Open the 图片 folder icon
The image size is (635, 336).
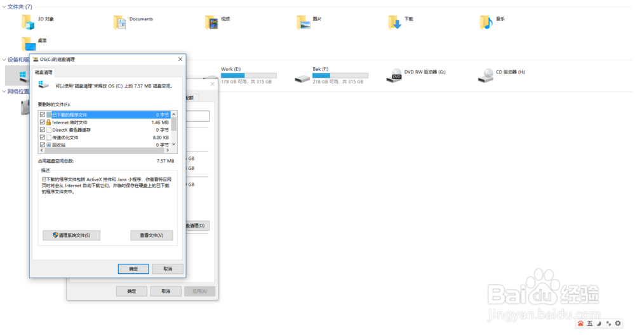[303, 22]
